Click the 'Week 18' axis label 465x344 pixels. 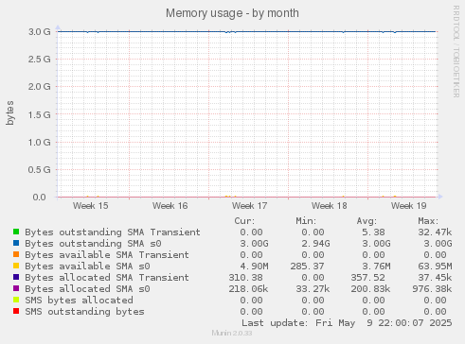pos(330,206)
